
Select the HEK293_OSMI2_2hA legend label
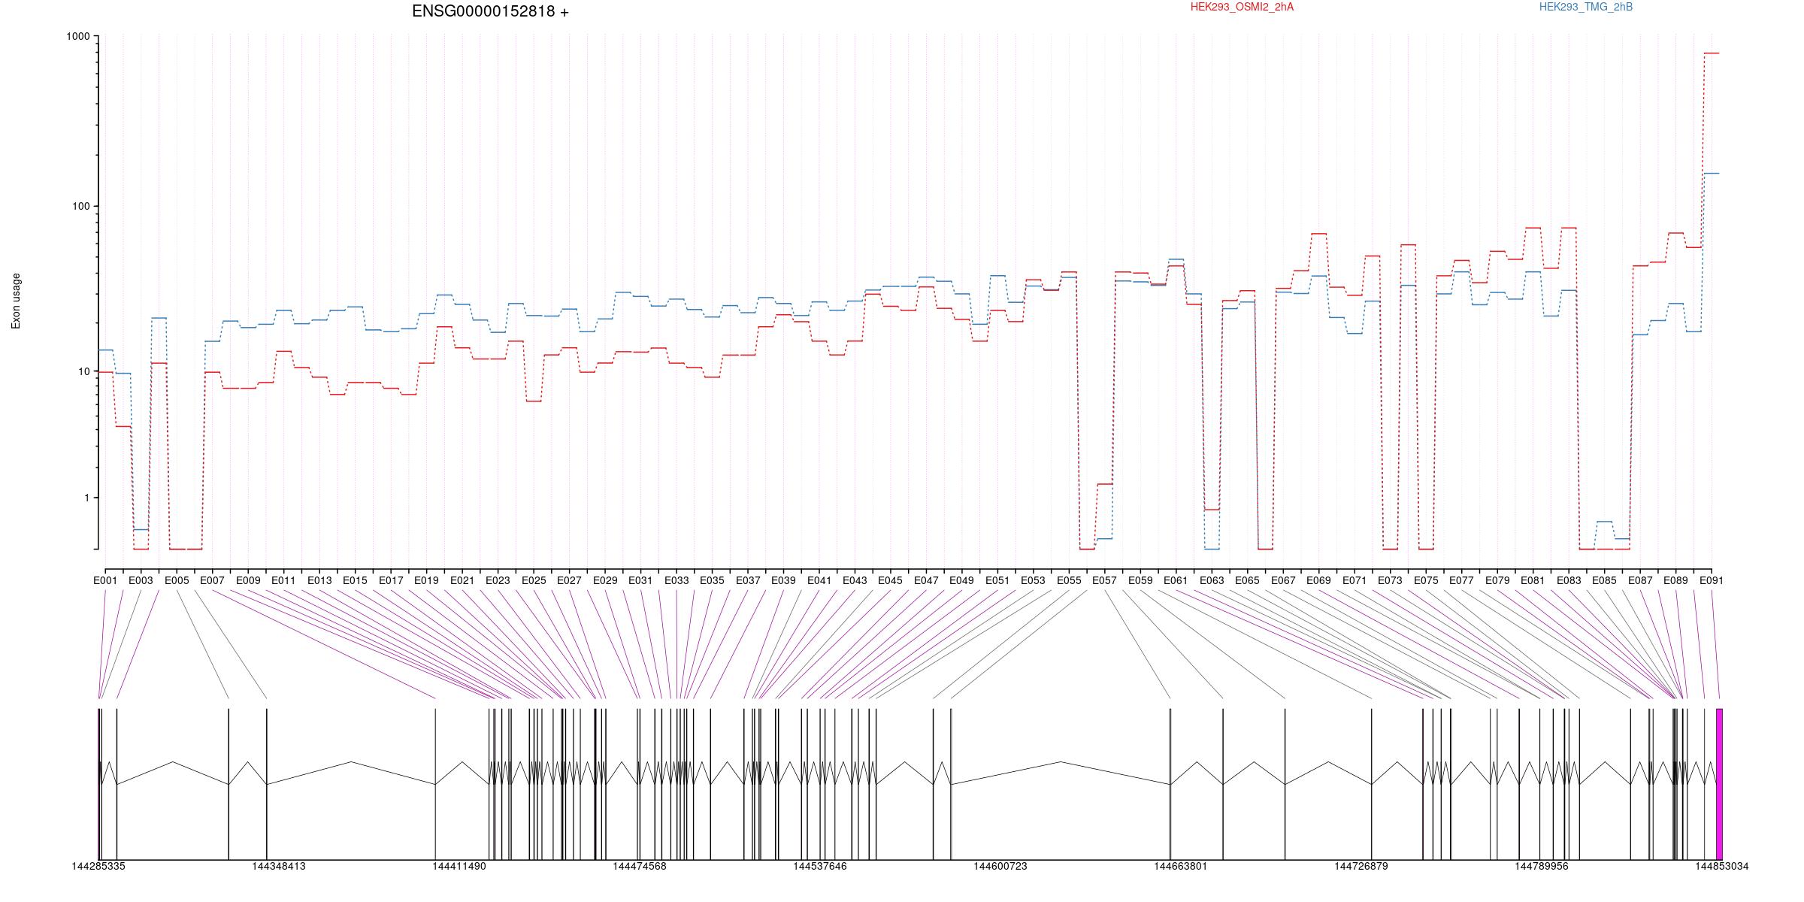(x=1242, y=7)
